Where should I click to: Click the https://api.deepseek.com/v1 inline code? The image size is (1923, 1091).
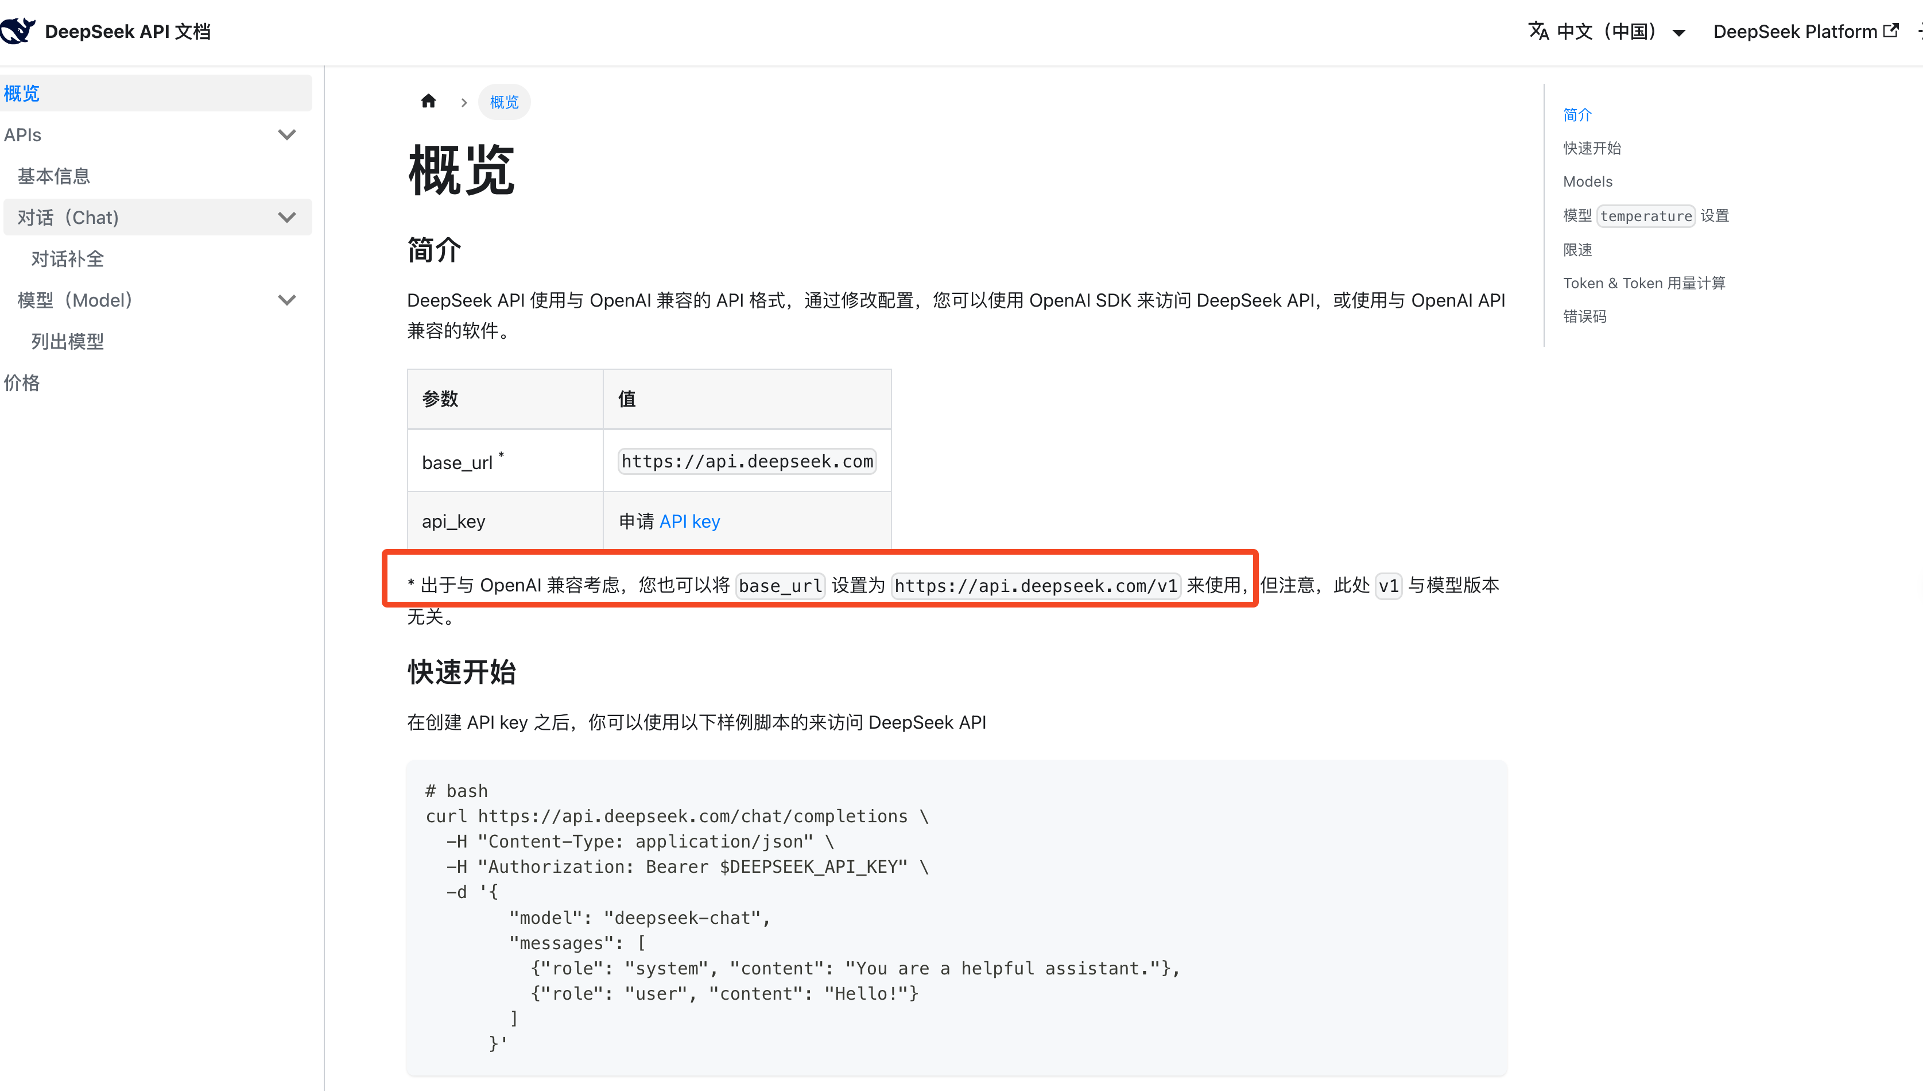coord(1036,585)
